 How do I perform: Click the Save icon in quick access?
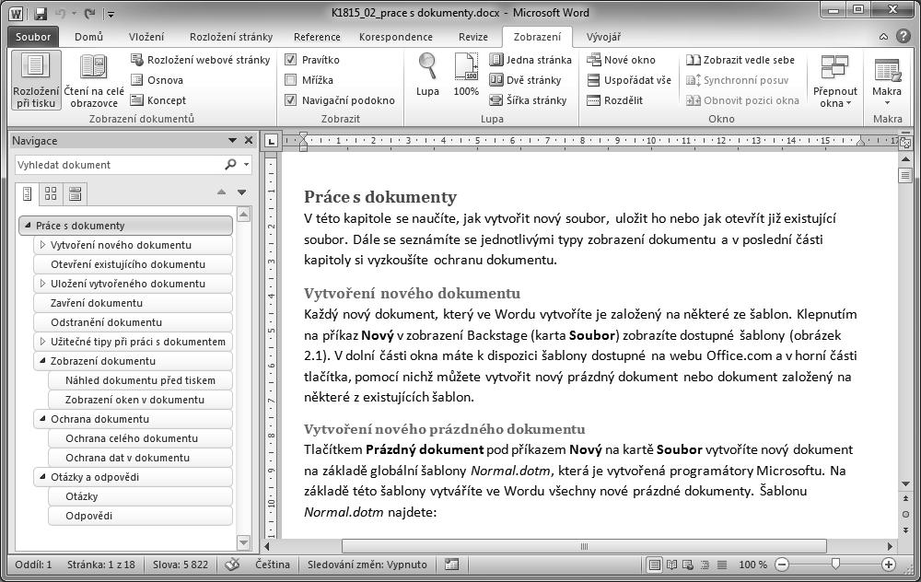pyautogui.click(x=40, y=13)
